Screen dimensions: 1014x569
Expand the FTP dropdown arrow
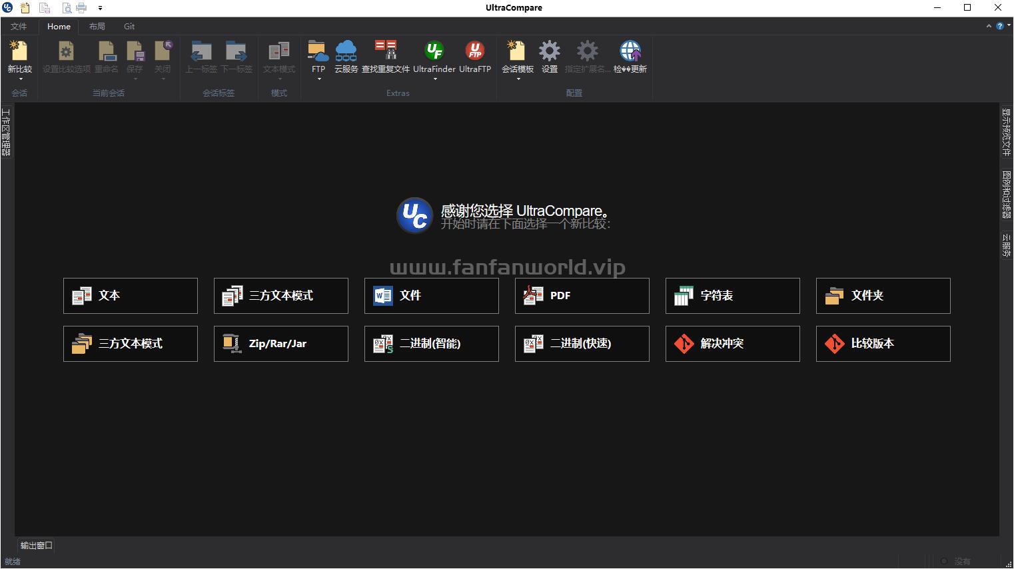click(318, 79)
